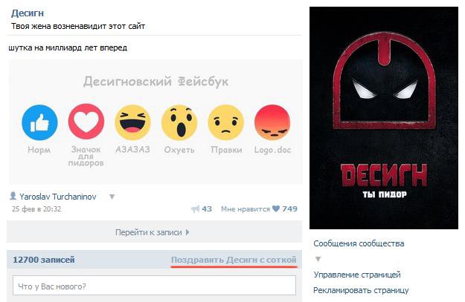The image size is (465, 302).
Task: Click the red heart reaction icon
Action: point(86,122)
